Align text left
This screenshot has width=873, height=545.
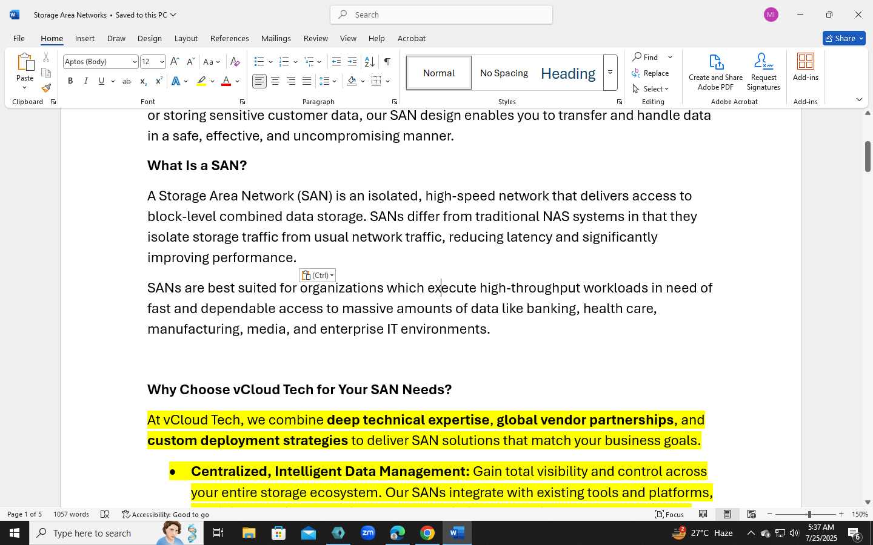click(259, 81)
